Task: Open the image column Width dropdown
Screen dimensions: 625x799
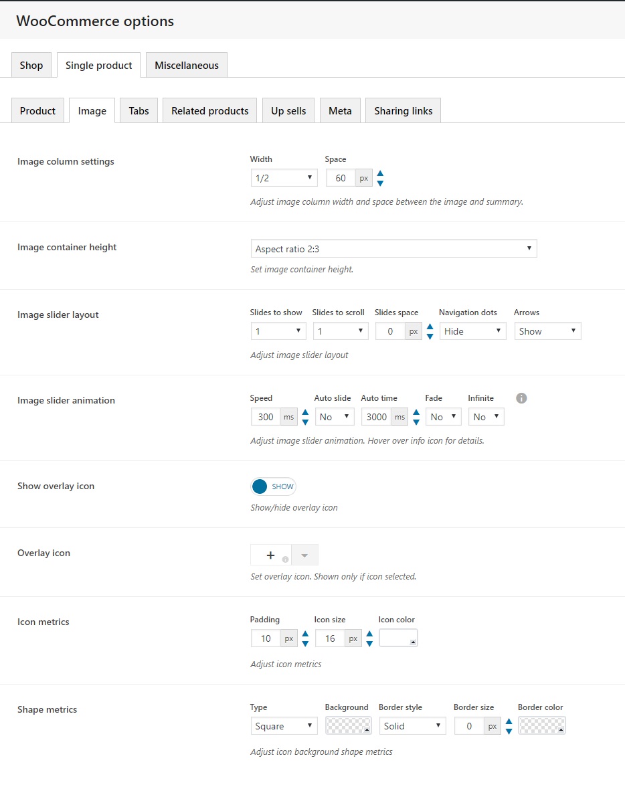Action: coord(284,178)
